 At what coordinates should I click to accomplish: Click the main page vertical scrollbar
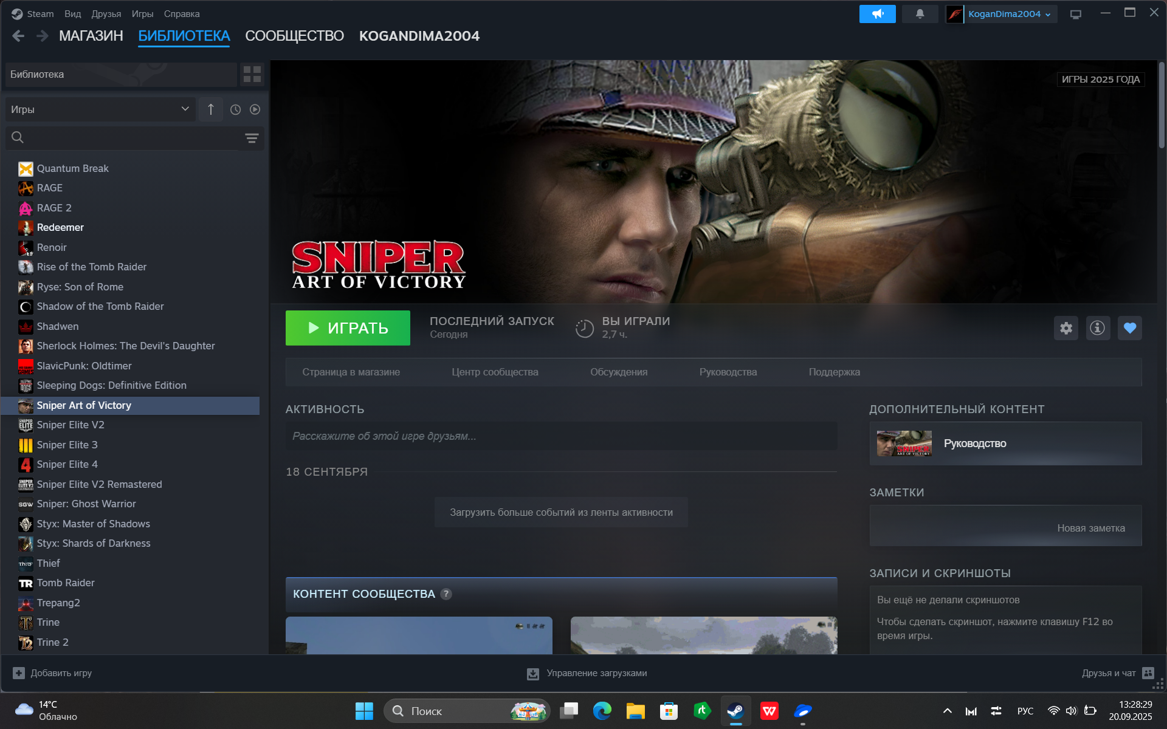coord(1162,104)
